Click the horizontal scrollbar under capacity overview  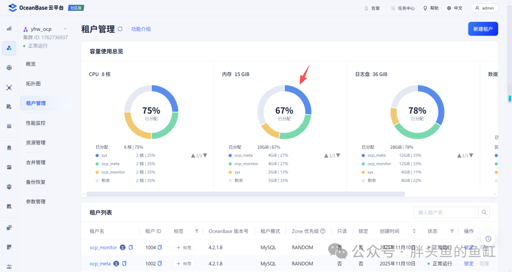pos(246,194)
